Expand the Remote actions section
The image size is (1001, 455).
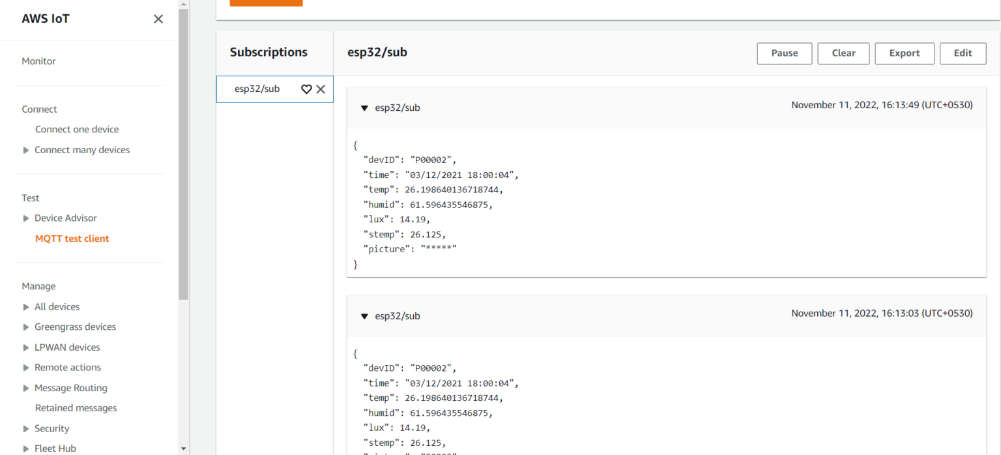[x=26, y=367]
